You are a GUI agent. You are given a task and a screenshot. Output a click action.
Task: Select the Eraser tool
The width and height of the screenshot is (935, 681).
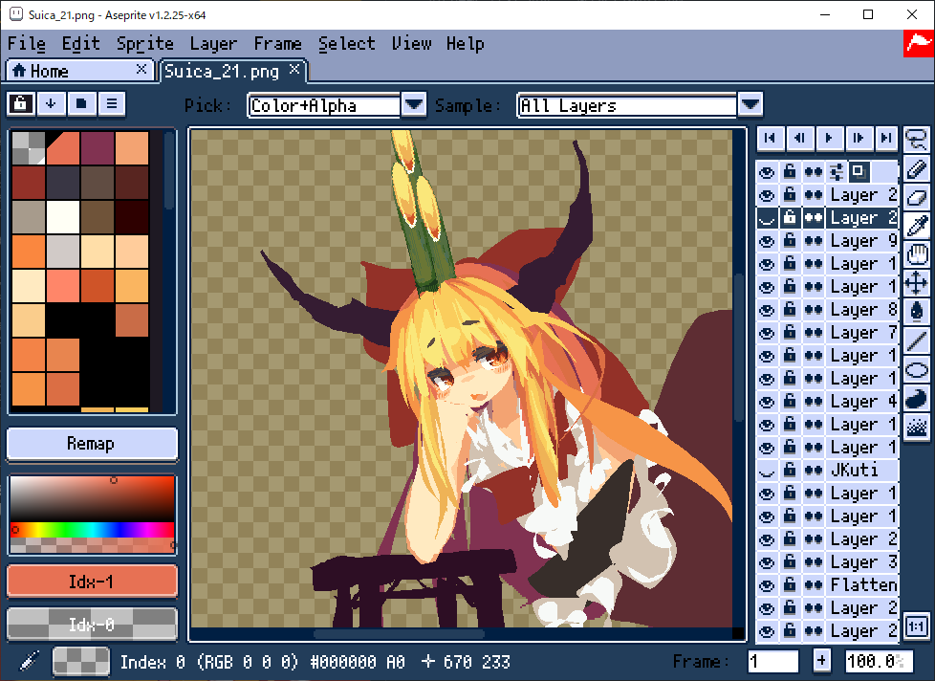917,197
